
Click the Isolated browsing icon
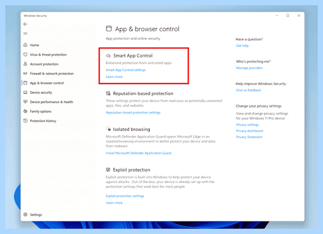108,129
